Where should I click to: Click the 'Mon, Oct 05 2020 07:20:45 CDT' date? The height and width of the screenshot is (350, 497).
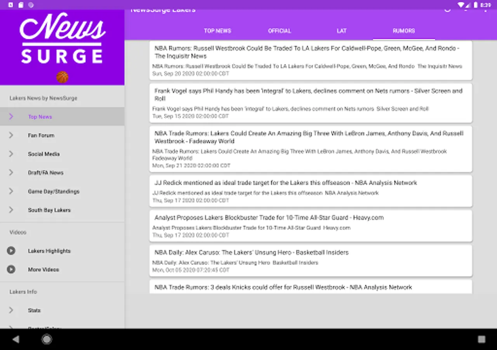pos(191,270)
